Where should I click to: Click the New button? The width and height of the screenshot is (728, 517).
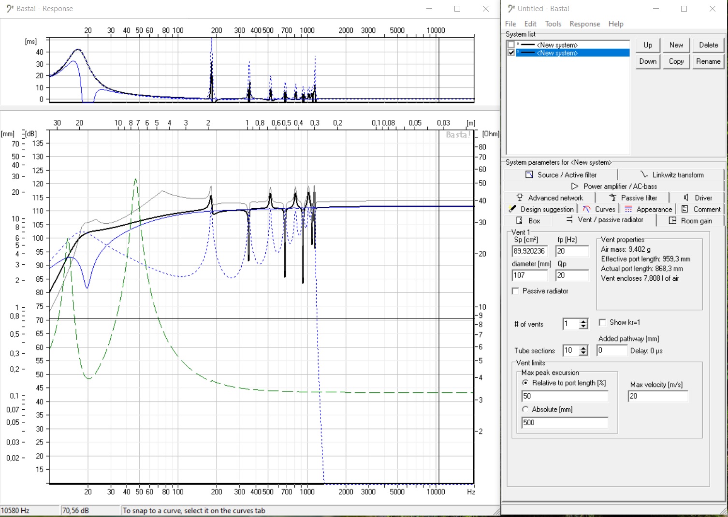point(676,45)
